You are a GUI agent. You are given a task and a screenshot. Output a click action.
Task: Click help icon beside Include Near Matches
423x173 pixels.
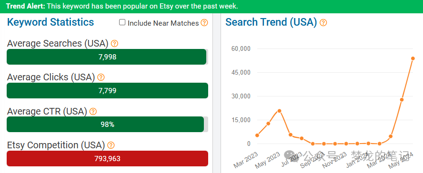click(204, 23)
